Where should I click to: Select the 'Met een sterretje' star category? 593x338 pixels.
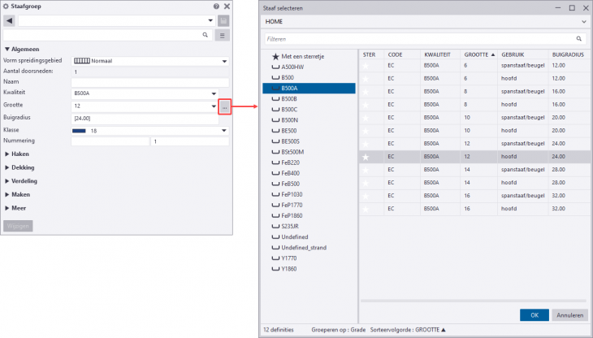(x=299, y=54)
